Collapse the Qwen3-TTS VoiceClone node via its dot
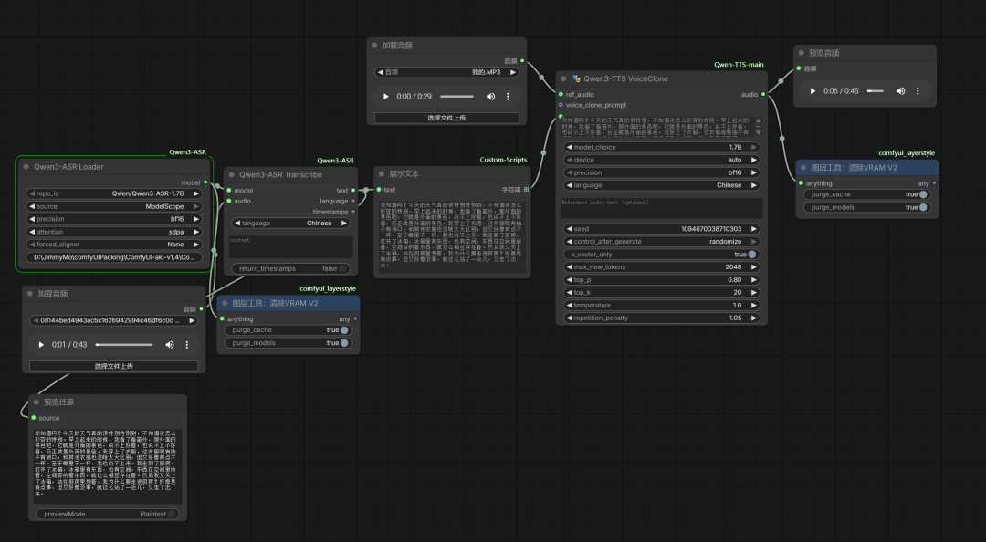Image resolution: width=986 pixels, height=542 pixels. click(x=563, y=78)
